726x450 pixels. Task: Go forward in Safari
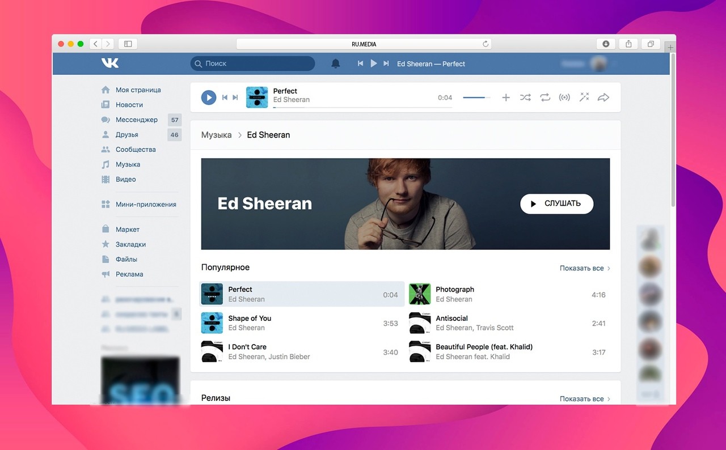pos(108,44)
